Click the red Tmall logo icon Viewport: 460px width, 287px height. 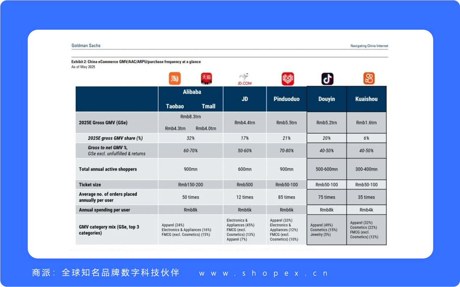[x=206, y=79]
